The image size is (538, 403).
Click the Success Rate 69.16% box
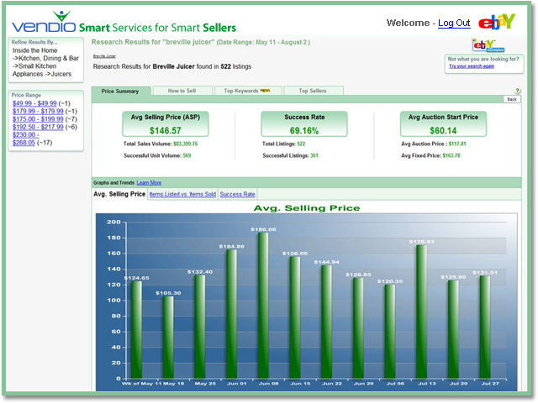(x=304, y=124)
